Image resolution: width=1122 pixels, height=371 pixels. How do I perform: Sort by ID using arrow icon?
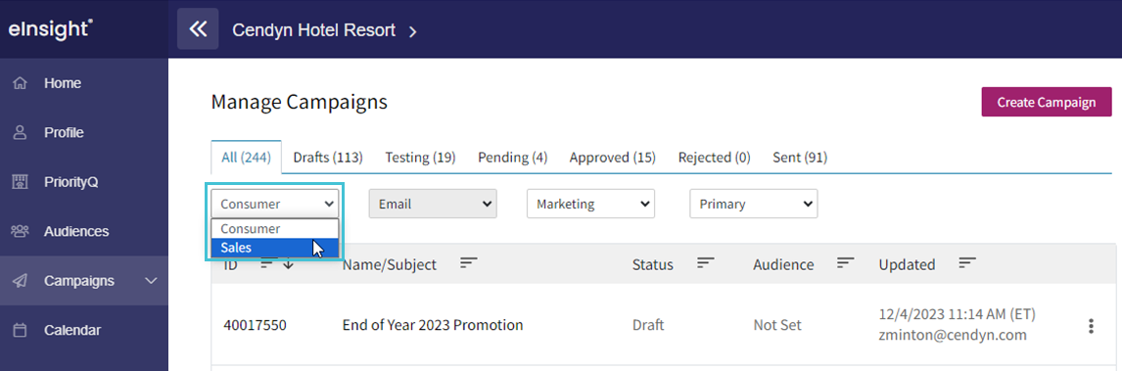click(289, 263)
